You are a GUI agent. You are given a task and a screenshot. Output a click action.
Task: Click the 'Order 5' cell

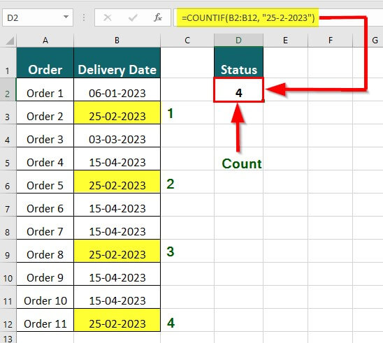tap(45, 182)
